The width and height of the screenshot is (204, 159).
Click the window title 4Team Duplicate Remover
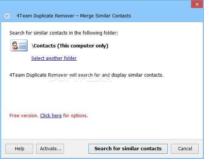click(x=74, y=16)
